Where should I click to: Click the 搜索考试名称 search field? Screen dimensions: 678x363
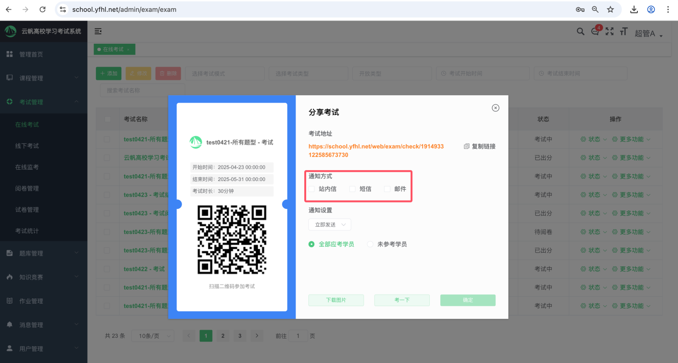(x=142, y=90)
